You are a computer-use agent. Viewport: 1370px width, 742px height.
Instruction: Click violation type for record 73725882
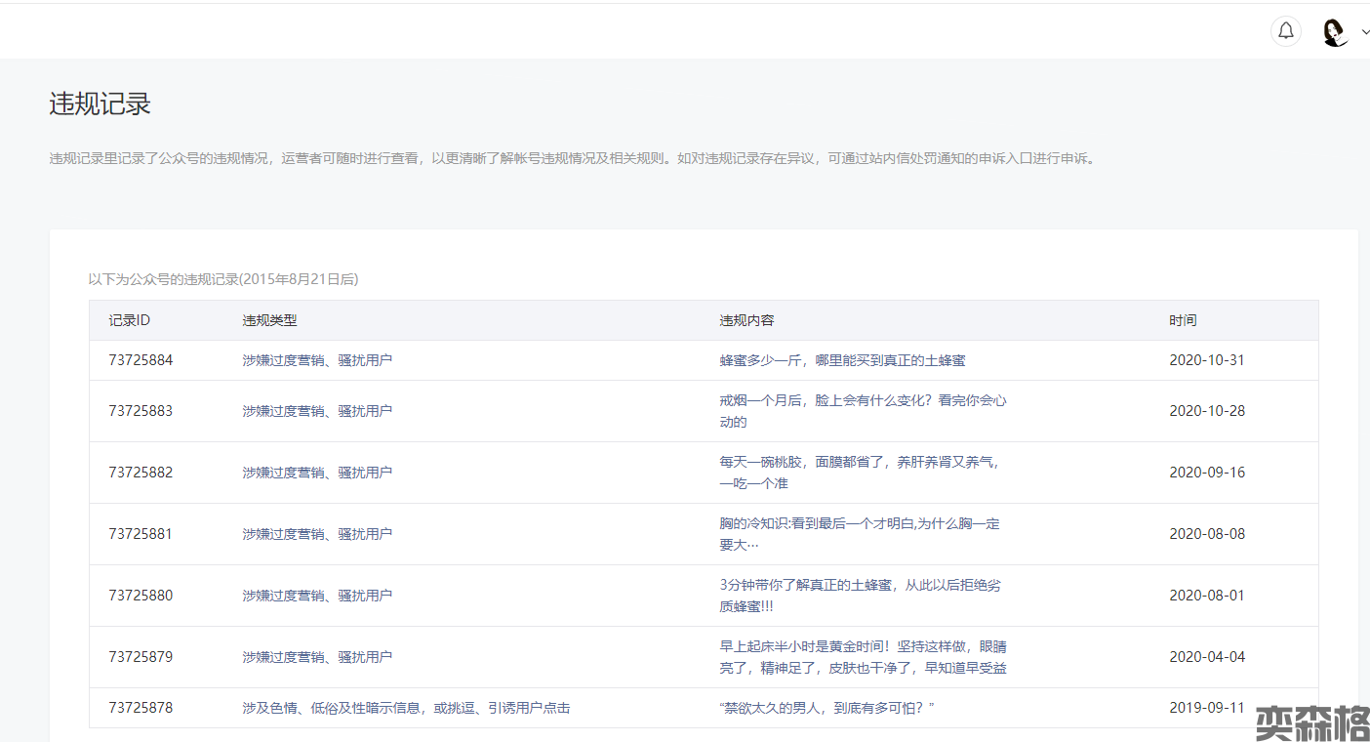click(317, 473)
